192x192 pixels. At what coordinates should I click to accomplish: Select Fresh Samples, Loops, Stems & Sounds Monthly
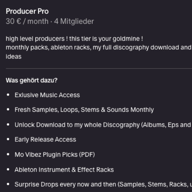[84, 110]
